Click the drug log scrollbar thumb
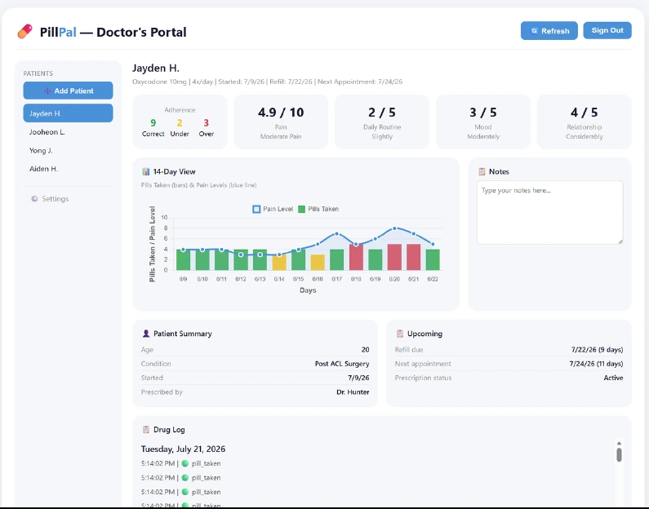Viewport: 649px width, 509px height. click(x=619, y=454)
